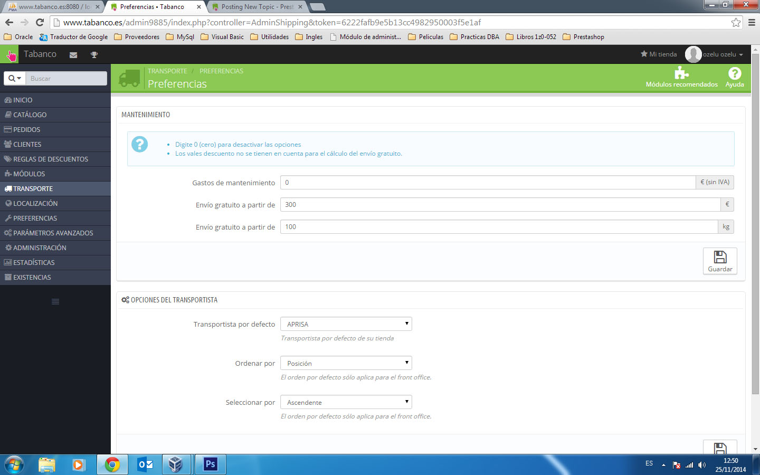The width and height of the screenshot is (760, 475).
Task: Open Windows Explorer from taskbar
Action: [x=47, y=464]
